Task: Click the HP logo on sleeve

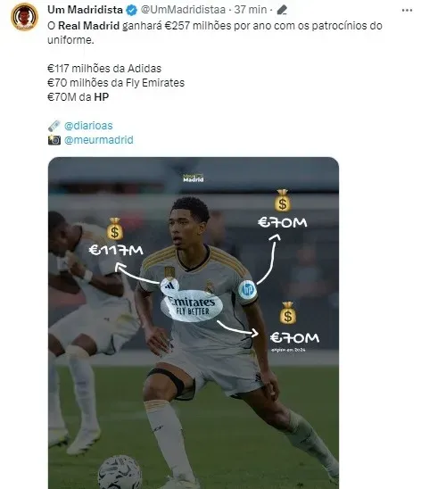Action: 247,290
